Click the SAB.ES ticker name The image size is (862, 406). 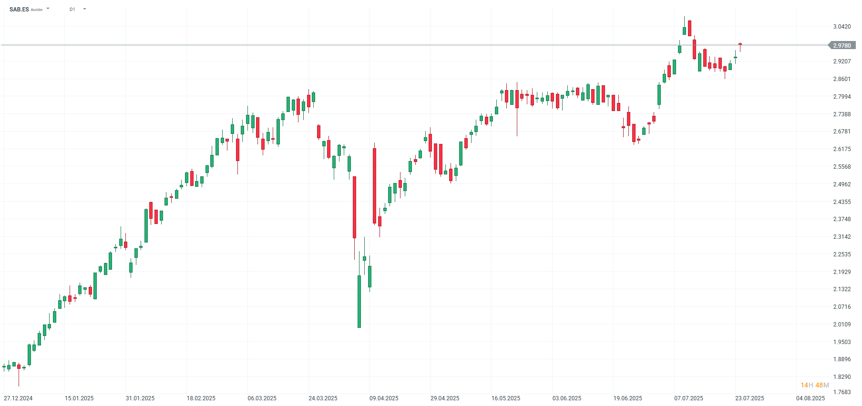pyautogui.click(x=19, y=9)
